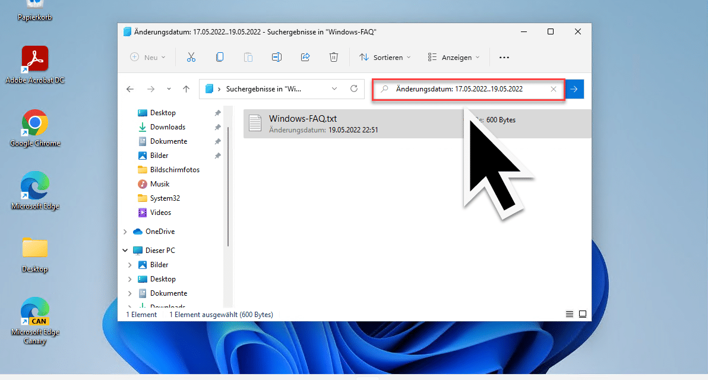
Task: Maximize the Explorer window
Action: click(551, 31)
